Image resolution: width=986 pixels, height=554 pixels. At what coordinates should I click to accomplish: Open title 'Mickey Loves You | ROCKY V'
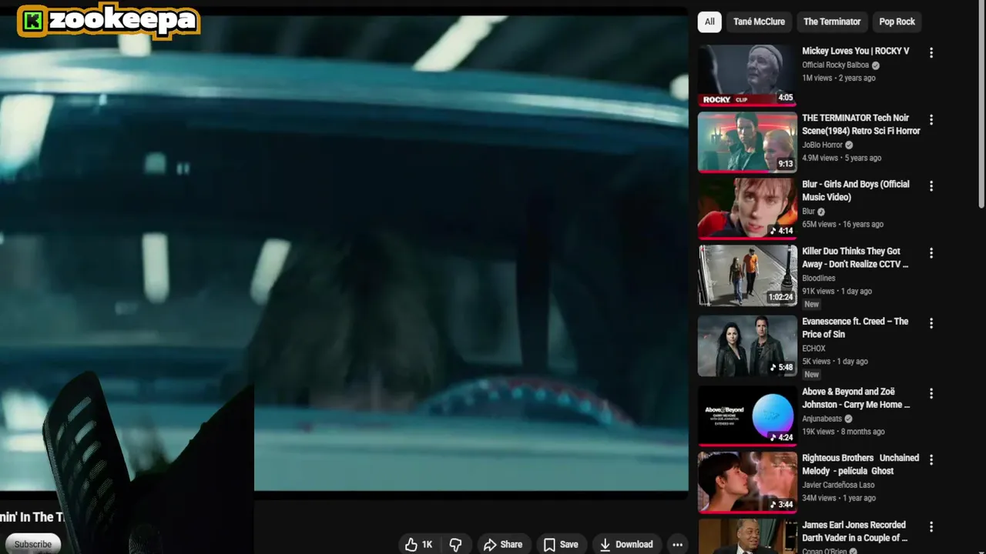click(855, 51)
